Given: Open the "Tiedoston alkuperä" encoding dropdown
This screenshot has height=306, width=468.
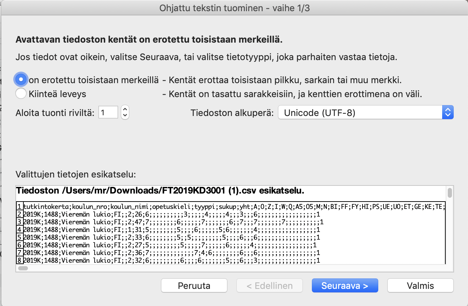Looking at the screenshot, I should click(366, 112).
